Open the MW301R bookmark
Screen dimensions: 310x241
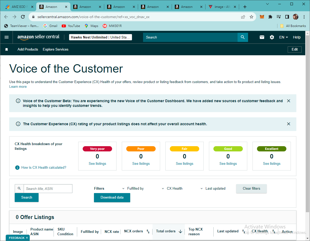tap(112, 26)
